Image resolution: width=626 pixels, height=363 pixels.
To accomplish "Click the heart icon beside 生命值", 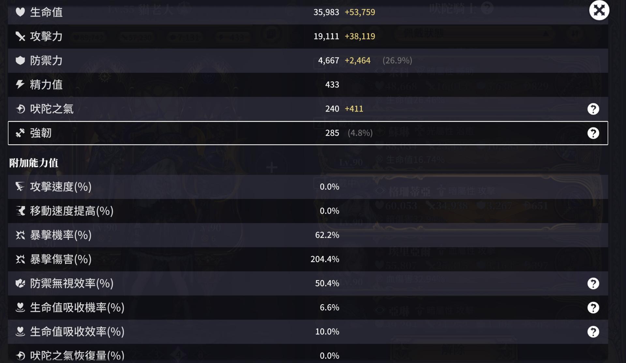I will (x=20, y=12).
